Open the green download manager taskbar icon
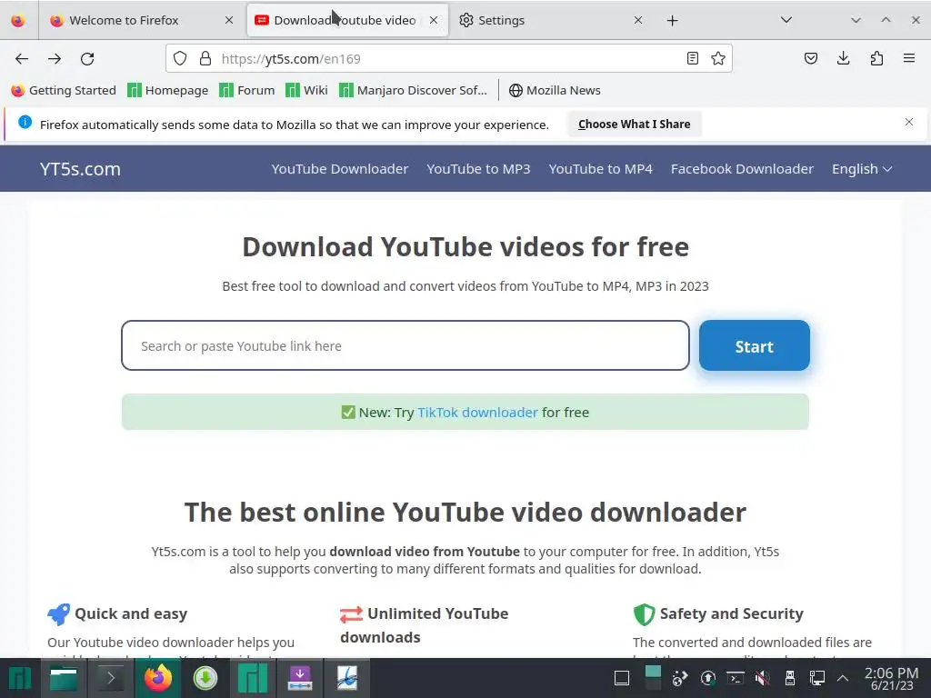This screenshot has width=931, height=698. point(205,678)
